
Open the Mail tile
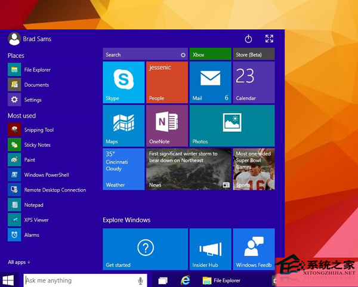210,82
